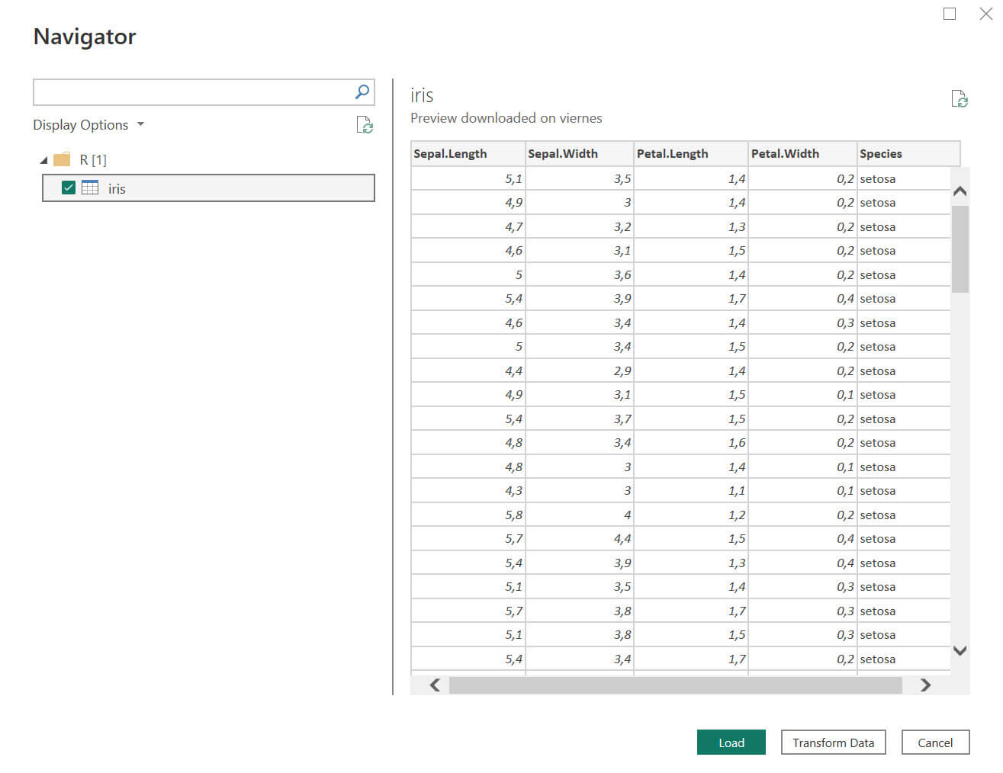Image resolution: width=1003 pixels, height=773 pixels.
Task: Focus the Navigator search input field
Action: (191, 92)
